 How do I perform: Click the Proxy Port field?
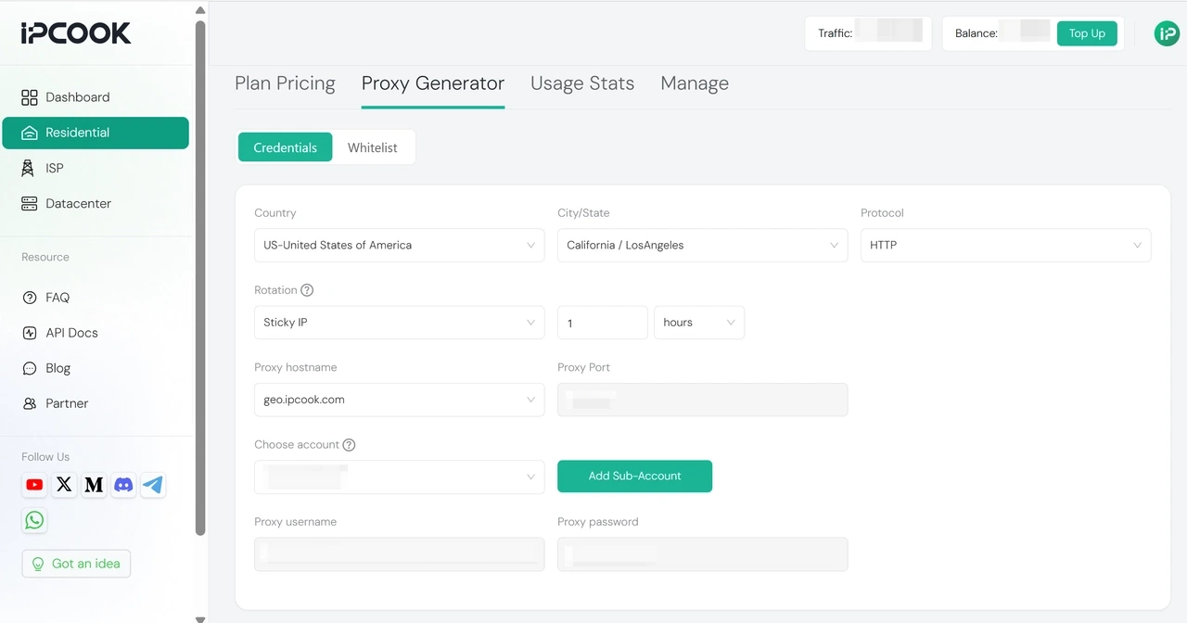pyautogui.click(x=703, y=400)
